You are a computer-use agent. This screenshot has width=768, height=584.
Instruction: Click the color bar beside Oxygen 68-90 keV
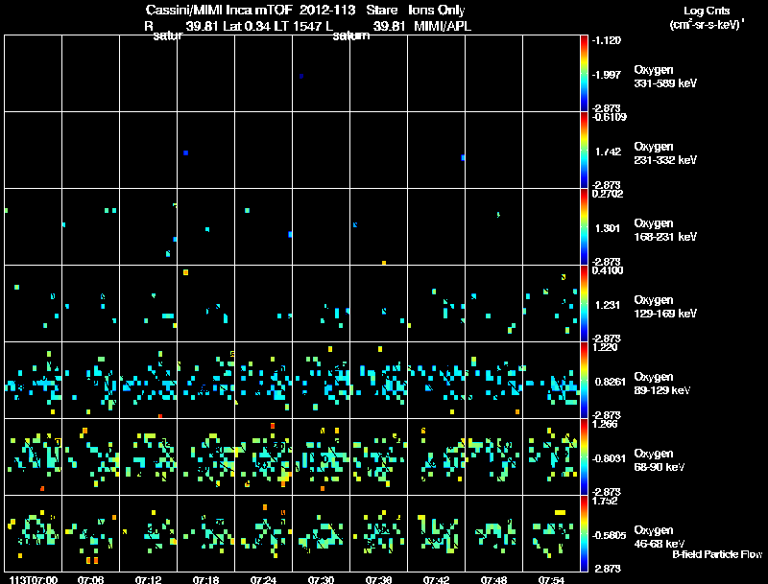coord(584,457)
